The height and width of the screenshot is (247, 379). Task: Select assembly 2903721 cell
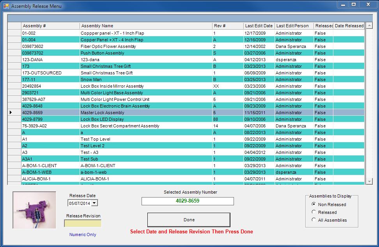(50, 93)
